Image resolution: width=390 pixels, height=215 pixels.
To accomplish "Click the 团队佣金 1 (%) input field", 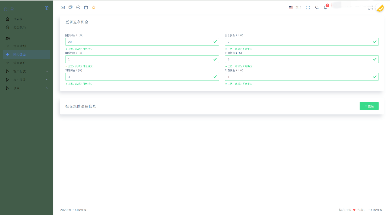I will pyautogui.click(x=139, y=42).
